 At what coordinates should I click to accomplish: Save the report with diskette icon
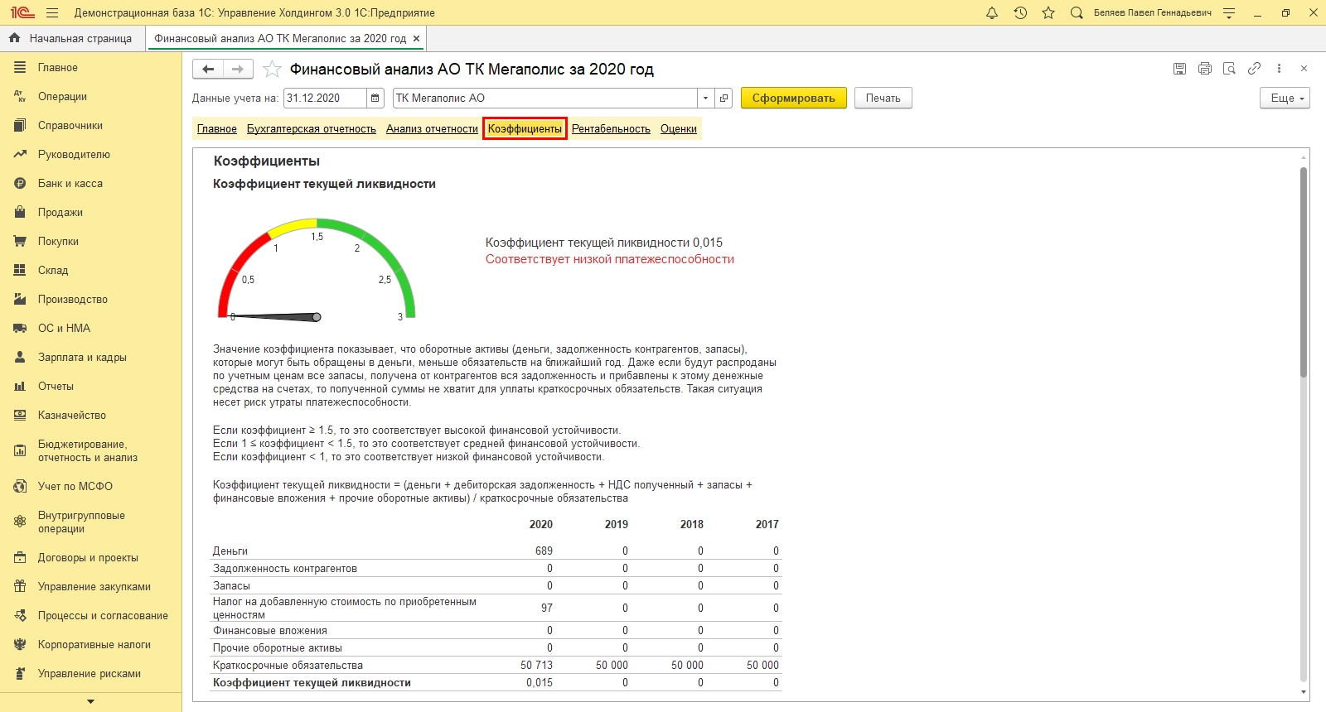coord(1179,69)
